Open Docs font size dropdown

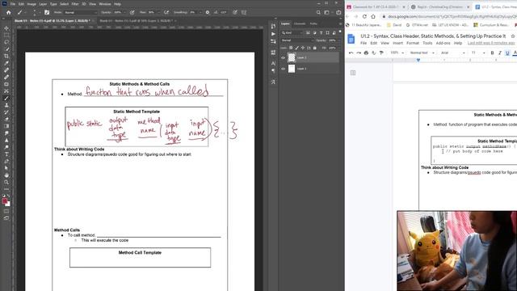click(478, 53)
